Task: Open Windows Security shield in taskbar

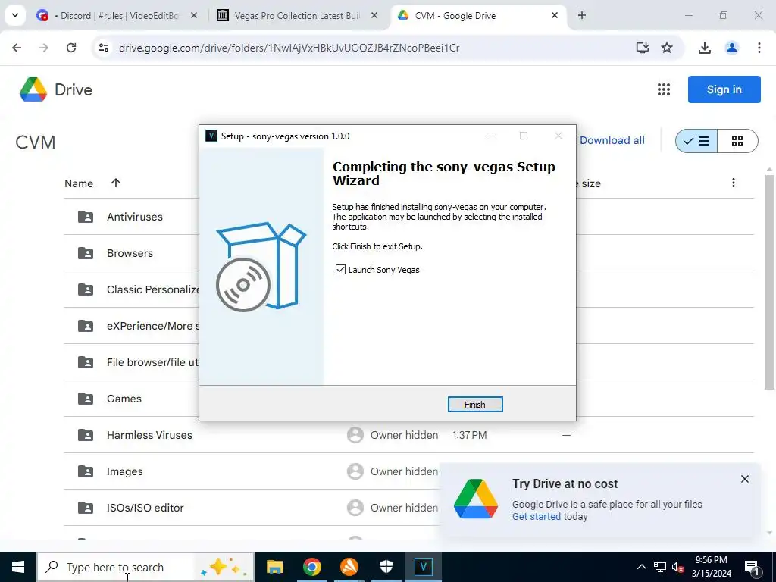Action: coord(386,567)
